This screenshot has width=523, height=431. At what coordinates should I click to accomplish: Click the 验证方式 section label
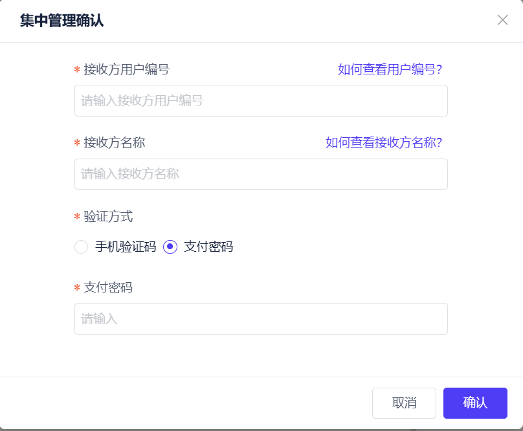click(108, 216)
